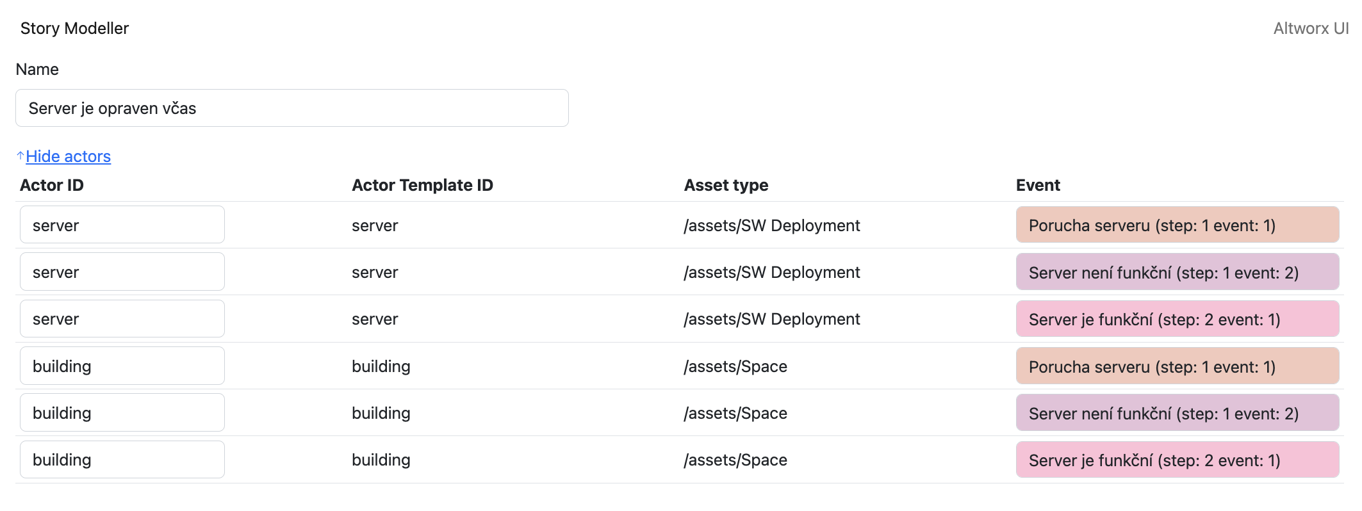Image resolution: width=1362 pixels, height=511 pixels.
Task: Click the arrow icon beside Hide actors
Action: (21, 156)
